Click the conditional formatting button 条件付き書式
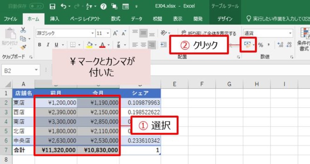Screen dimensions: 310x164 (x=304, y=39)
